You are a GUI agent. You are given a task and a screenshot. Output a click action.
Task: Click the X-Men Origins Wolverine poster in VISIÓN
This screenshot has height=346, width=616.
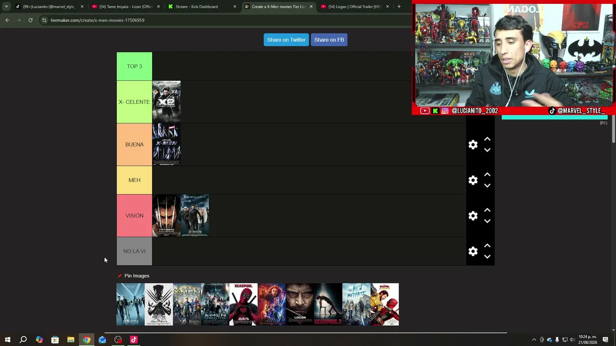167,216
